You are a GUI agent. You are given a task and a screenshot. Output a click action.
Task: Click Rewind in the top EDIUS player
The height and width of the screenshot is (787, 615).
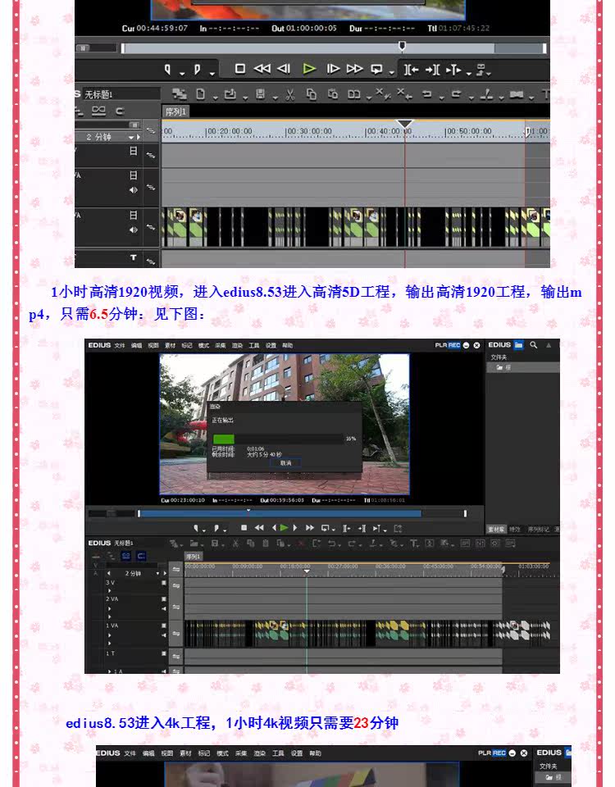(262, 69)
